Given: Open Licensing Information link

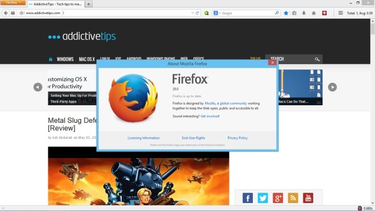Looking at the screenshot, I should click(x=144, y=138).
